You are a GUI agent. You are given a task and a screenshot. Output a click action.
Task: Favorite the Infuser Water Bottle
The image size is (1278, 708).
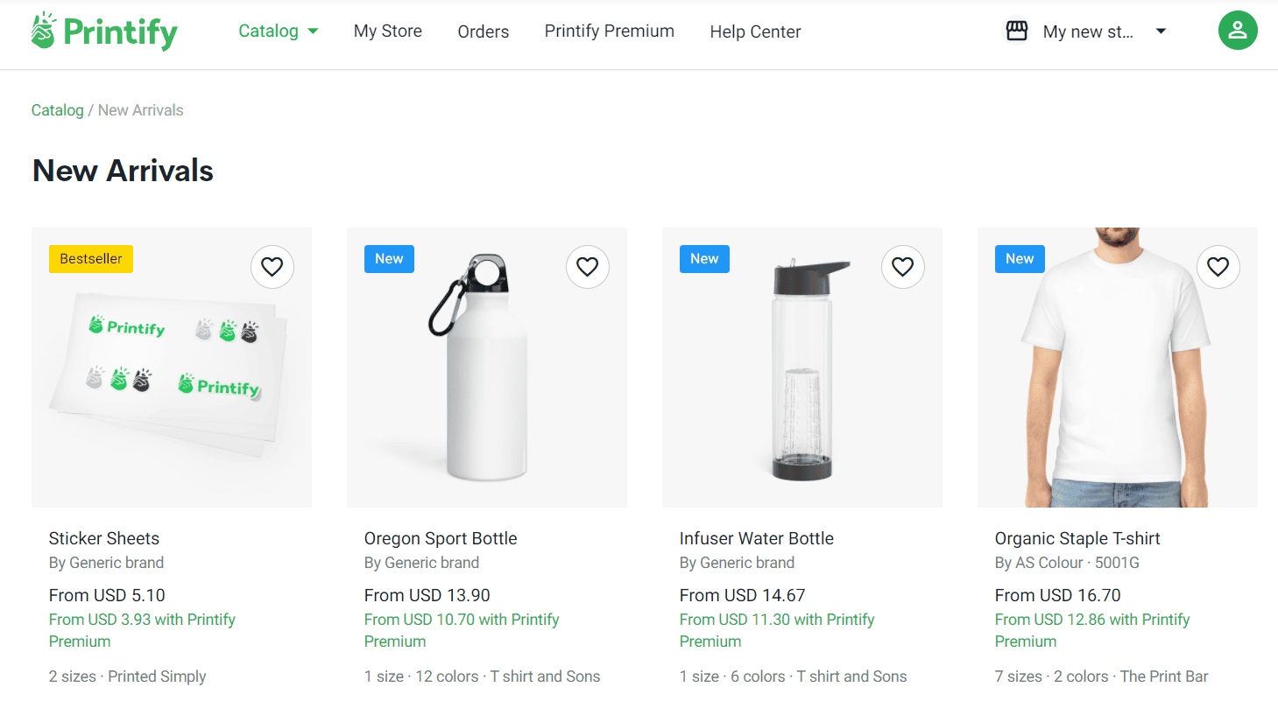[x=902, y=266]
